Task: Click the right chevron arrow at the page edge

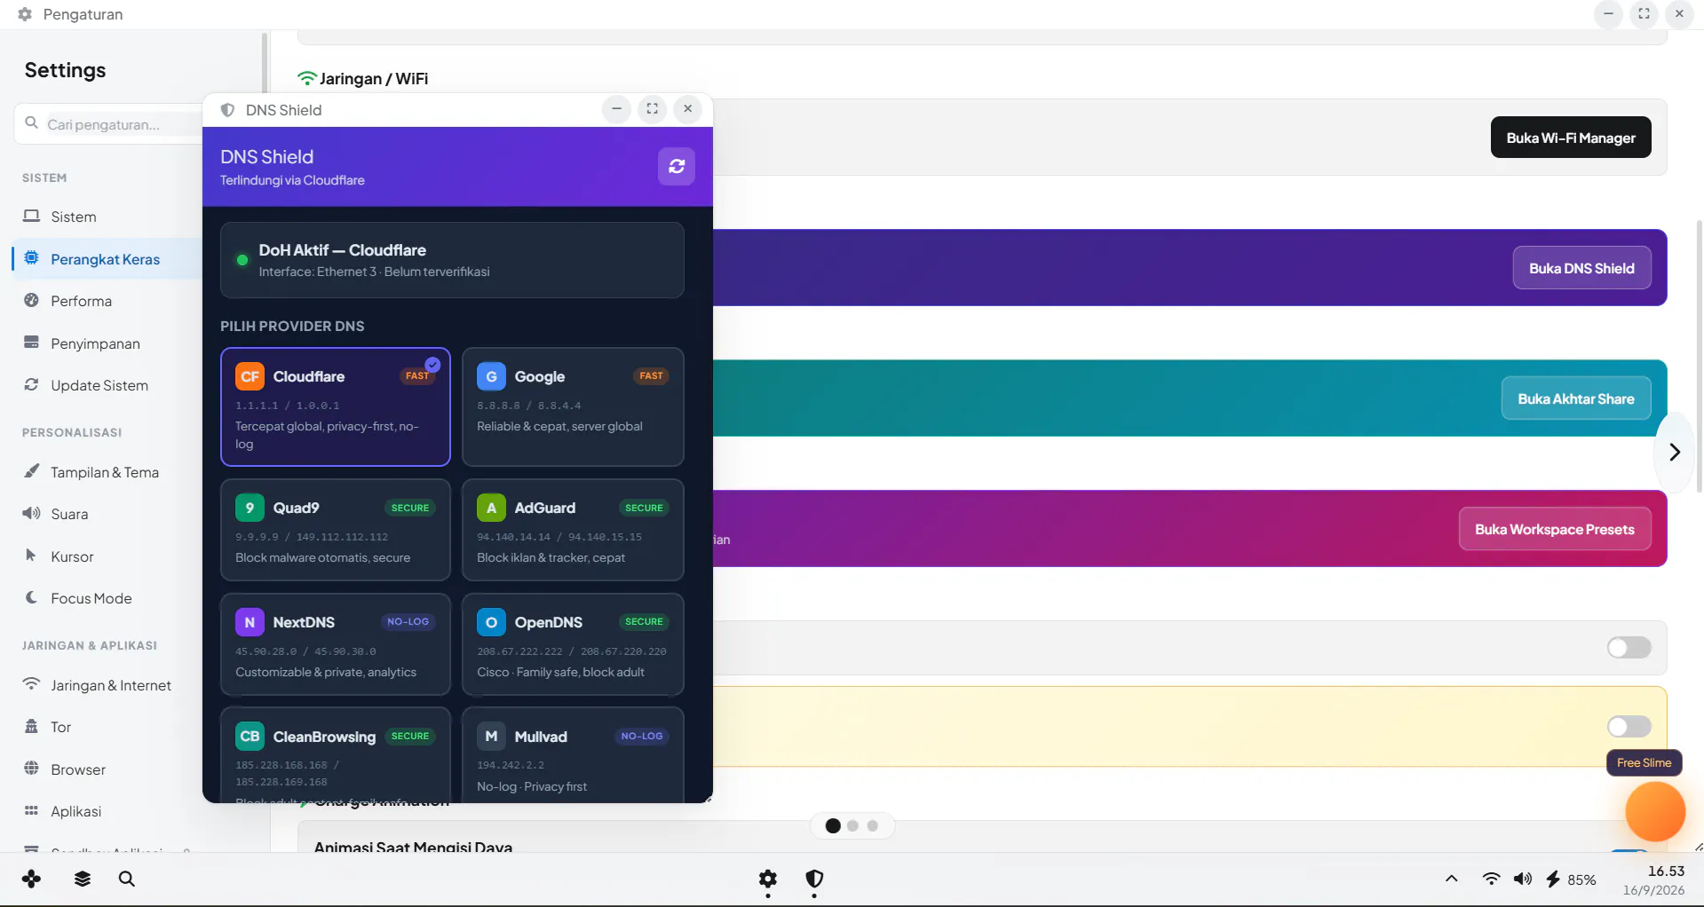Action: pos(1675,453)
